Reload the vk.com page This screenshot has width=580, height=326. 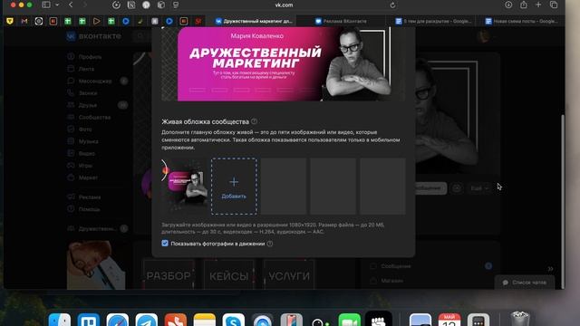[x=392, y=5]
